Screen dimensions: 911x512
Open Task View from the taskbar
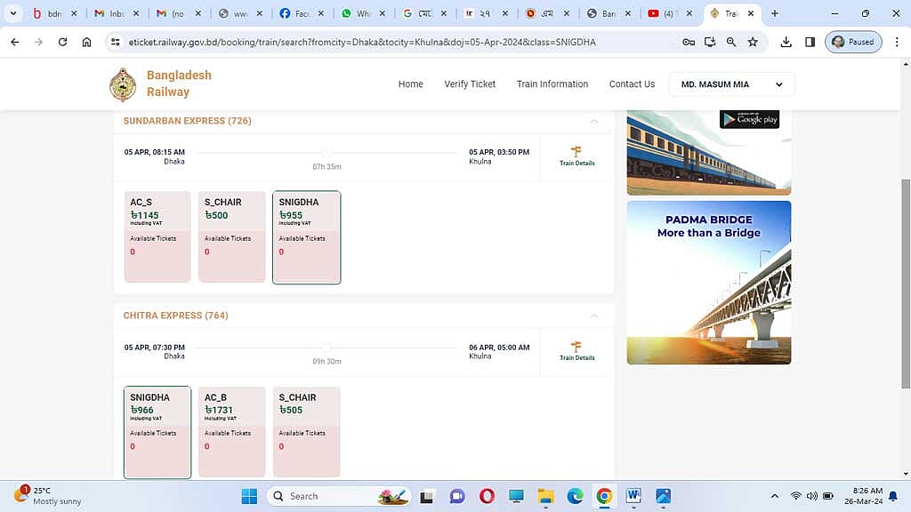coord(427,496)
